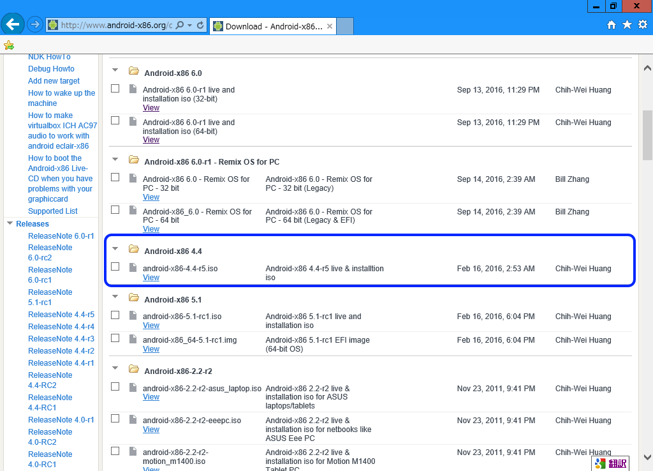View the android-x86-2.2-r2-eeepc.iso file
The width and height of the screenshot is (653, 471).
coord(150,430)
